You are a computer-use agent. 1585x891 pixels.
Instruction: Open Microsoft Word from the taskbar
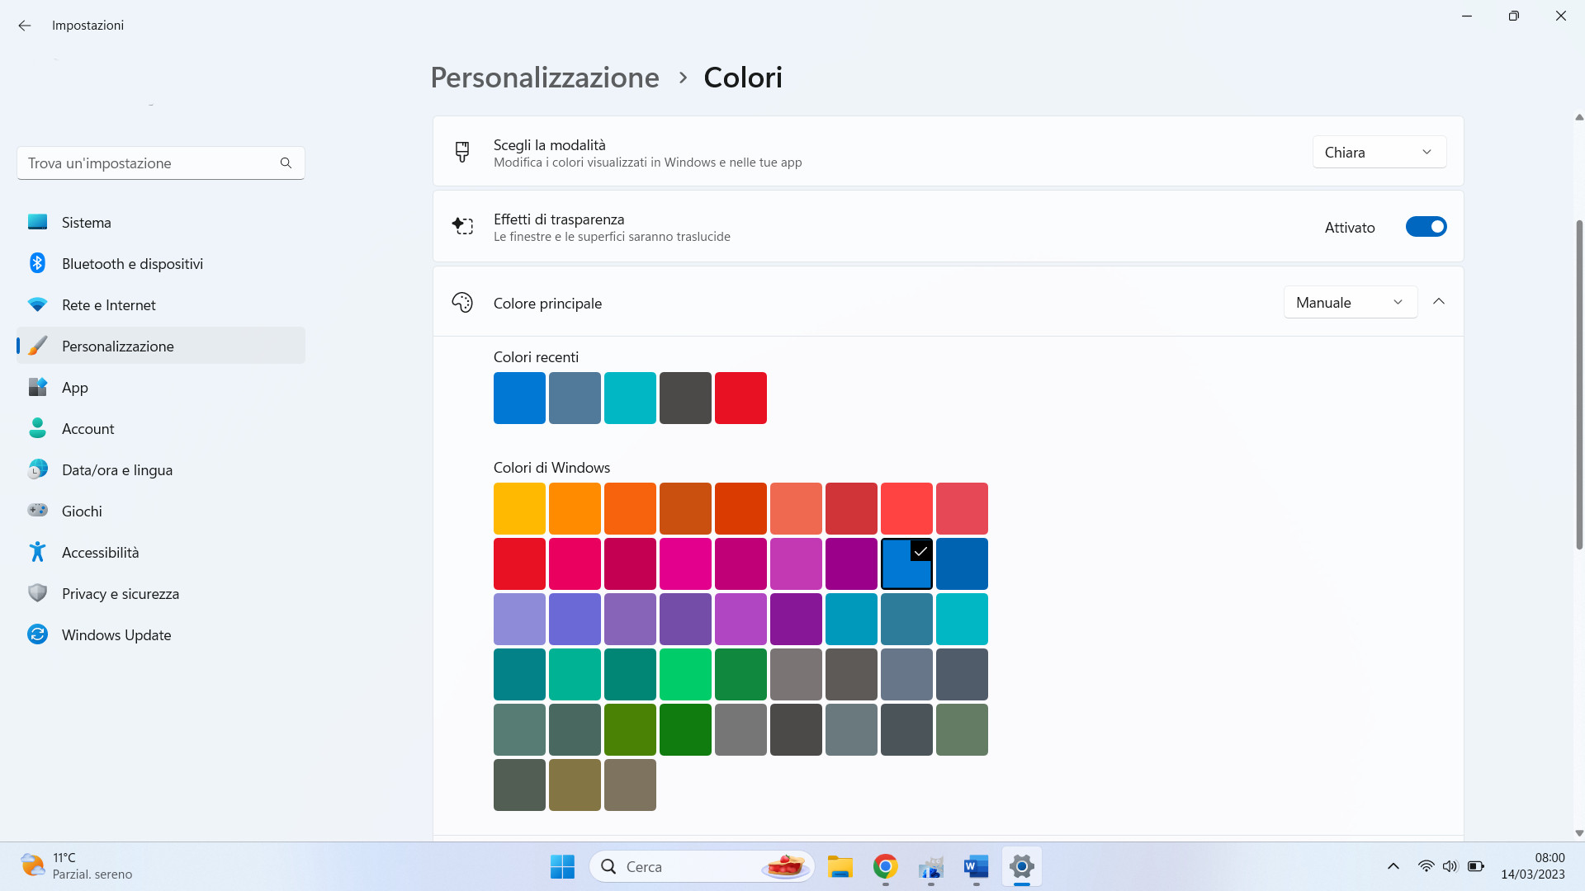pos(976,866)
